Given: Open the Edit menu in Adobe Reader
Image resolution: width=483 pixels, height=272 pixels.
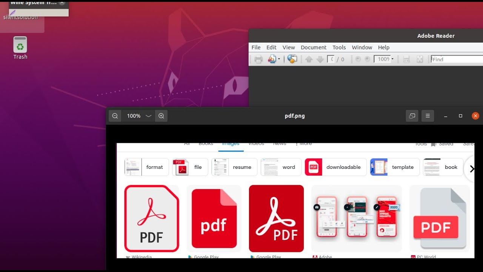Looking at the screenshot, I should pos(271,47).
